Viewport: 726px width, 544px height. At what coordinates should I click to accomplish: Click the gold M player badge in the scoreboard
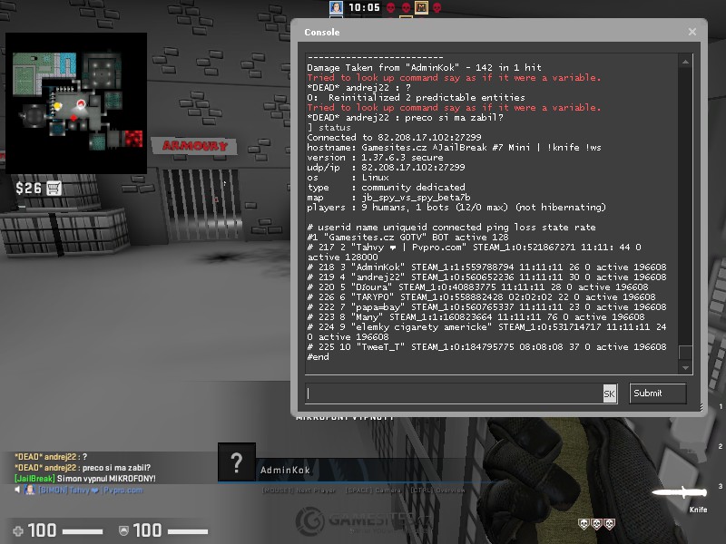421,8
